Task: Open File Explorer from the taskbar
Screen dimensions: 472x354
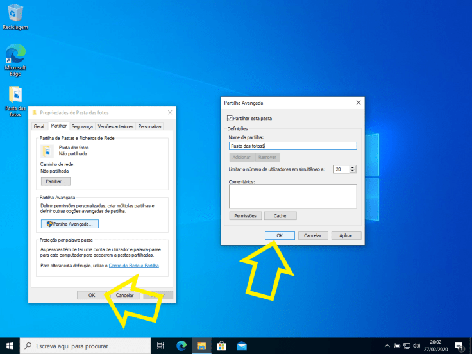Action: 201,346
